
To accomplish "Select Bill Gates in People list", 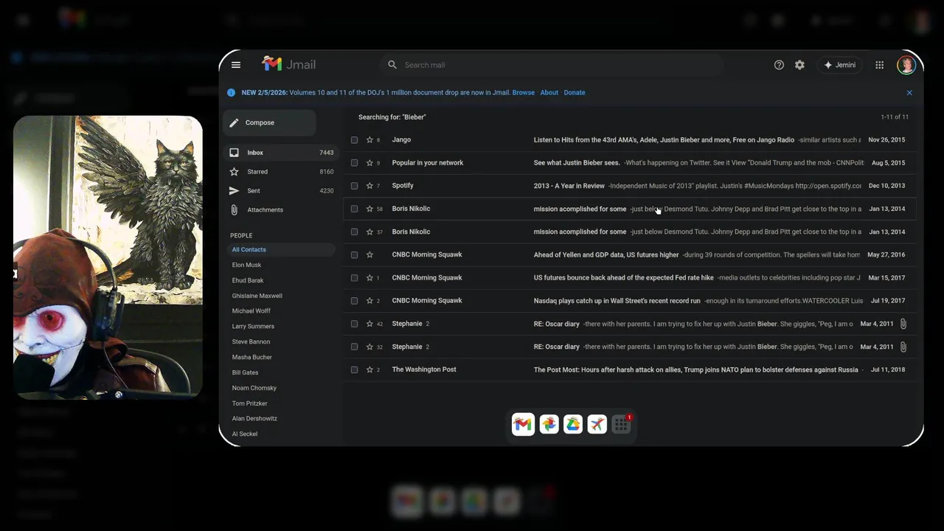I will click(x=246, y=373).
